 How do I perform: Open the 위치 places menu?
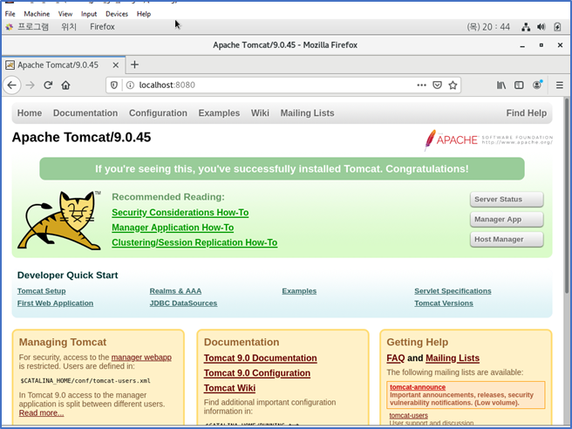point(69,27)
